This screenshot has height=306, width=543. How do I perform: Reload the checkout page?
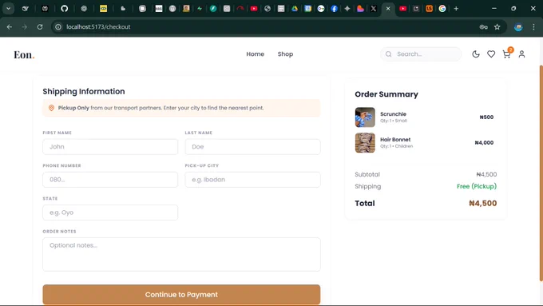click(40, 26)
